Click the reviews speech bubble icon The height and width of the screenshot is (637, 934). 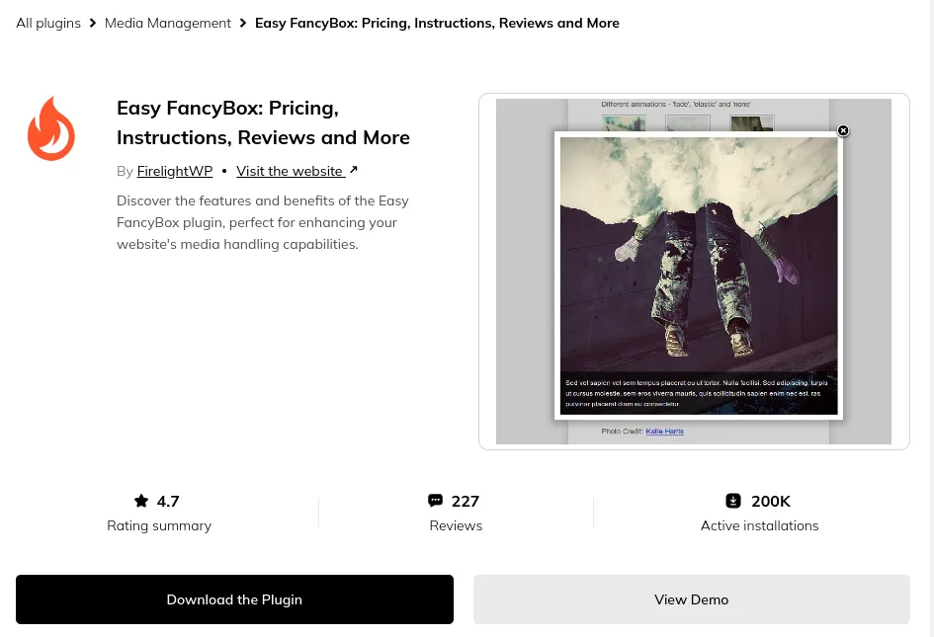(435, 501)
